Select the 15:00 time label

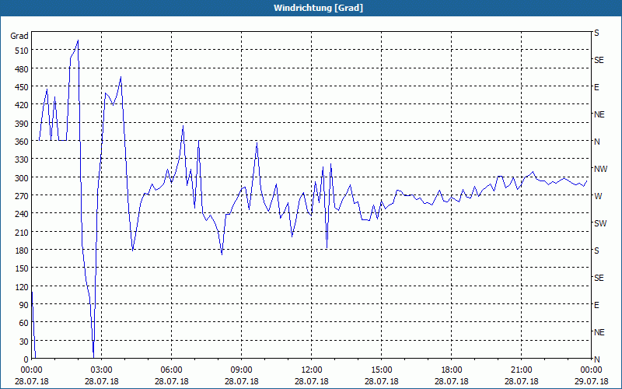point(381,370)
